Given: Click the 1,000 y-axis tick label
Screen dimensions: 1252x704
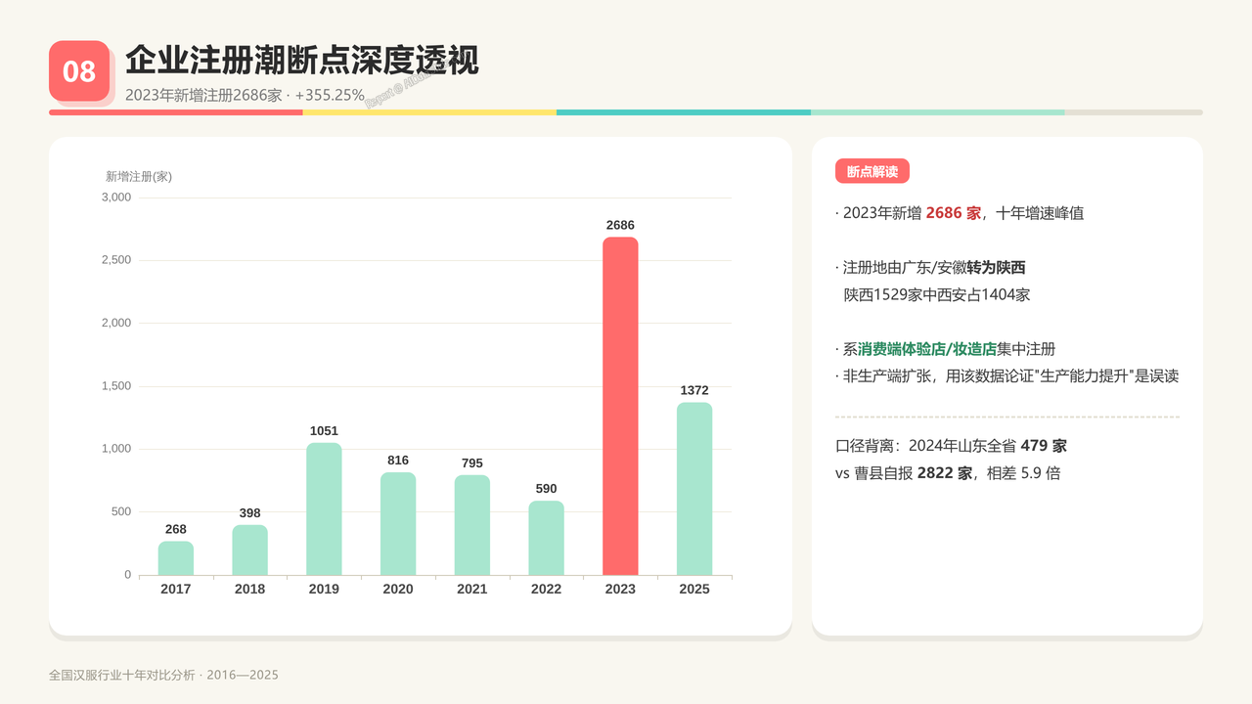Looking at the screenshot, I should pos(116,449).
